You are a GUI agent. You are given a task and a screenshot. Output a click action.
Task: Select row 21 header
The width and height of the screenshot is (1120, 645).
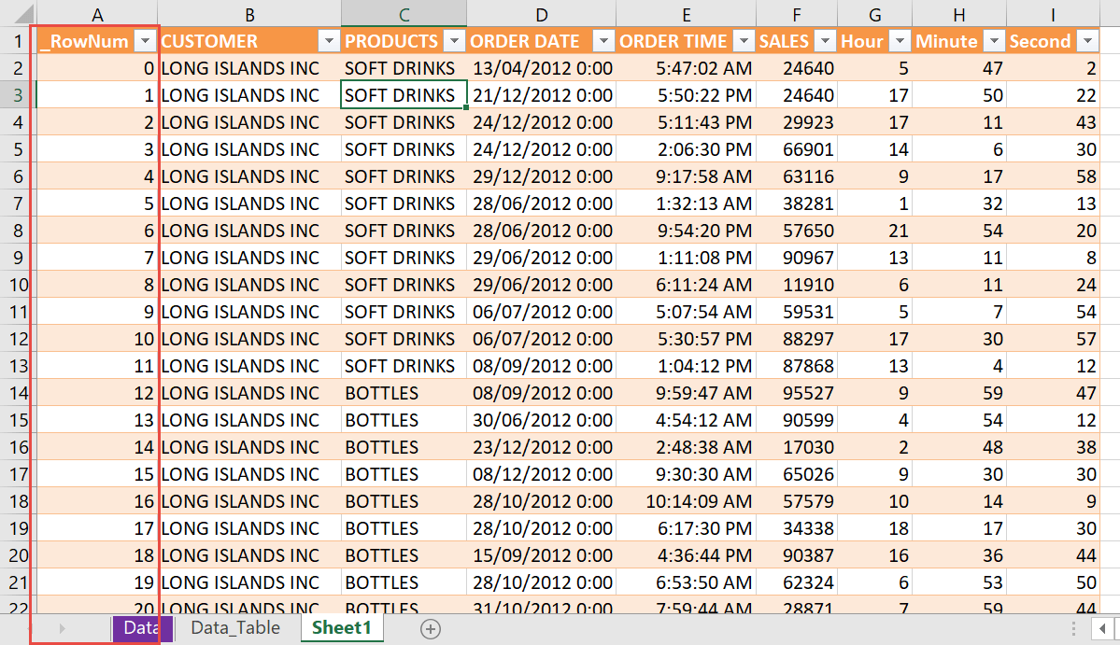coord(18,582)
